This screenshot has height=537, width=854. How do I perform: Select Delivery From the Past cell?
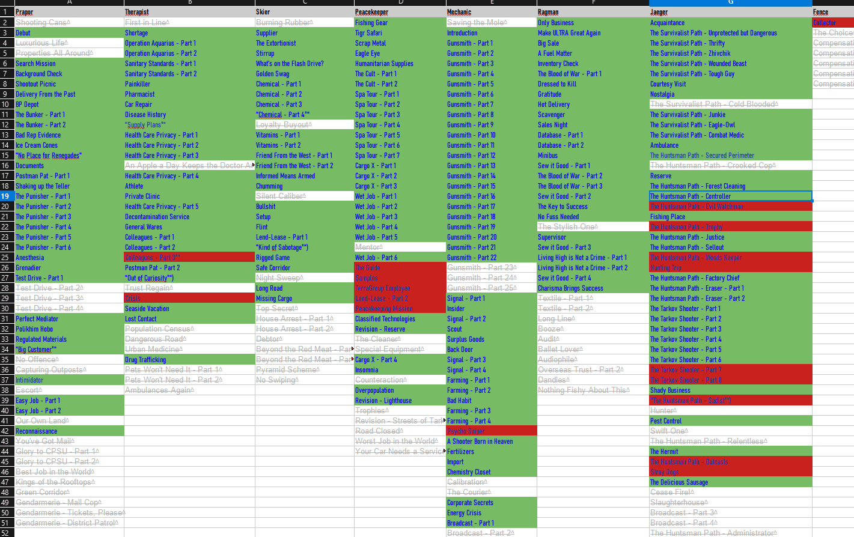(69, 94)
